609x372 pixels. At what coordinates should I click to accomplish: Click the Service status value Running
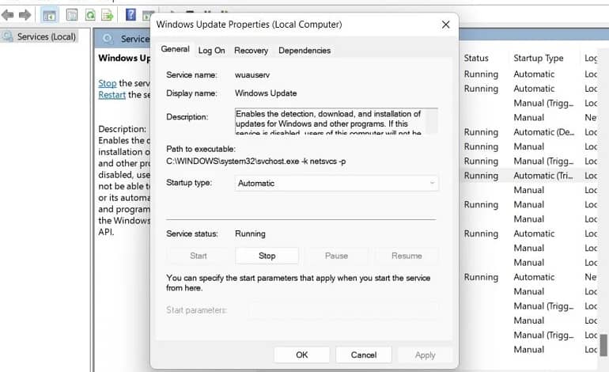(250, 233)
